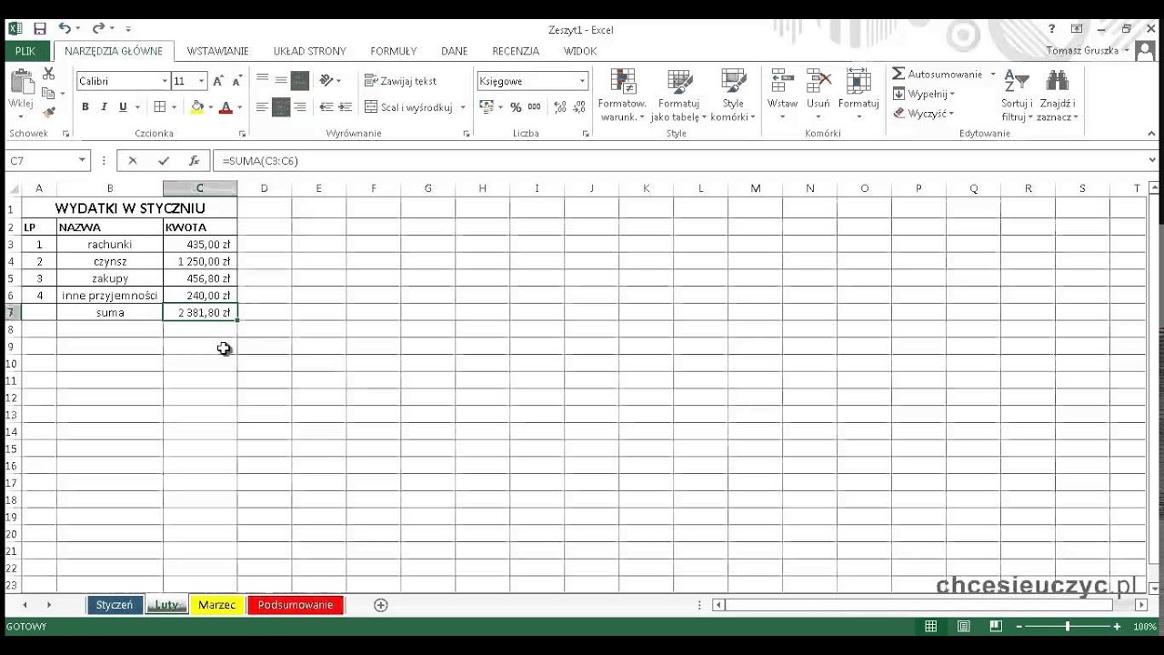The image size is (1164, 655).
Task: Center cell text horizontally
Action: (x=281, y=107)
